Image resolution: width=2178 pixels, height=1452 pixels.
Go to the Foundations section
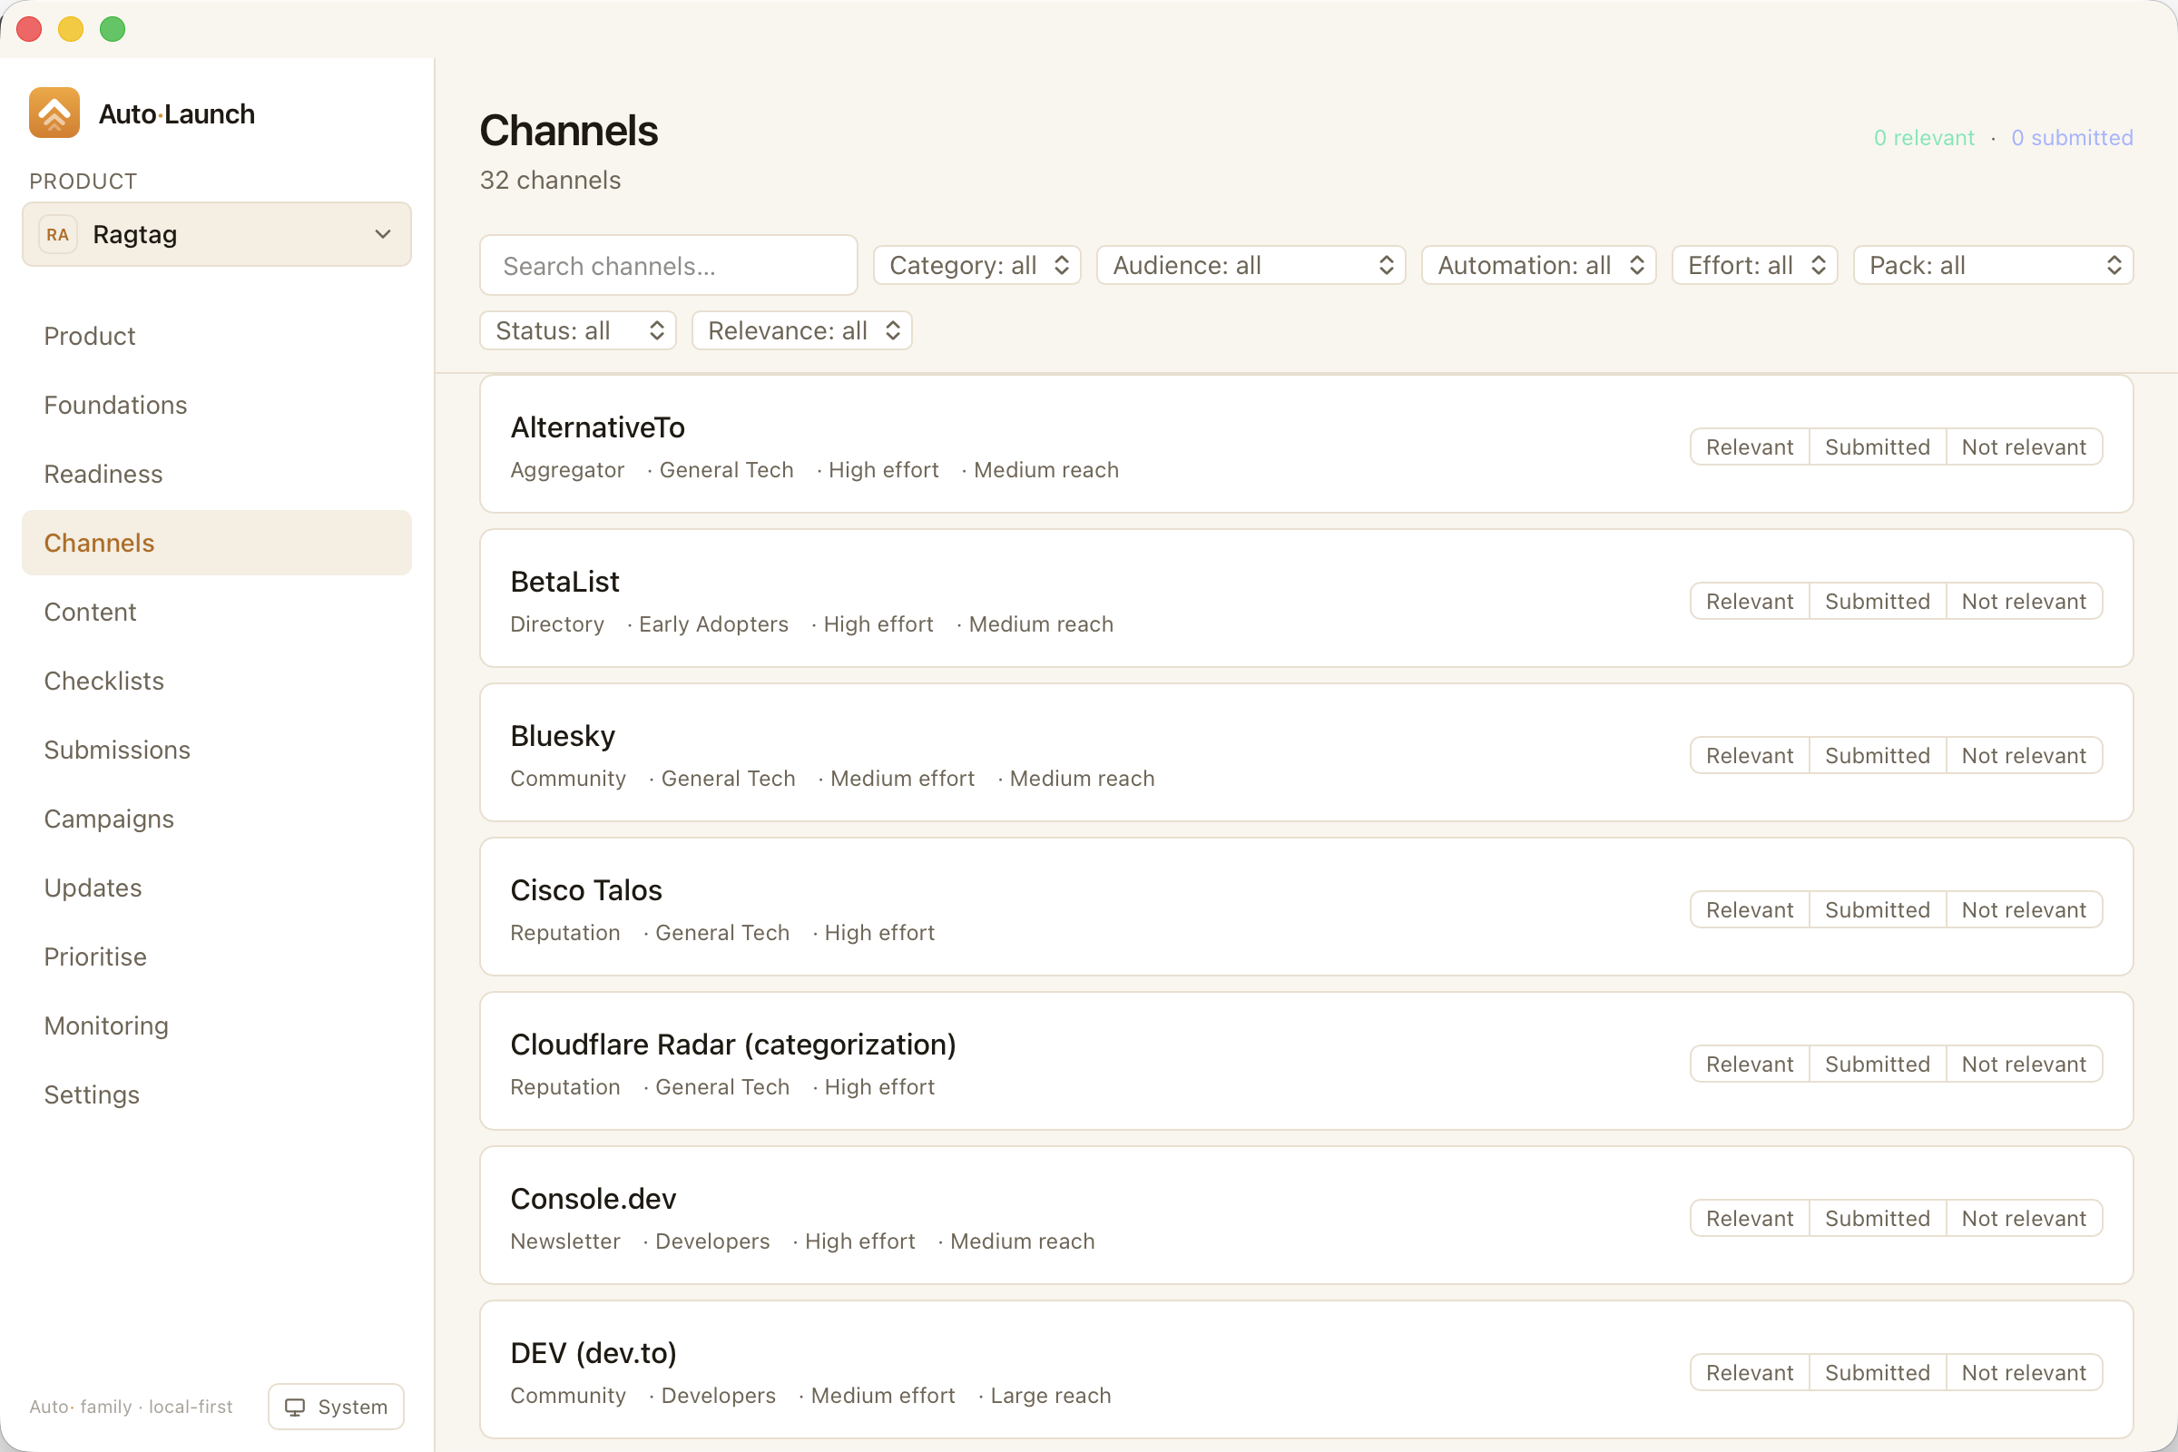[217, 405]
